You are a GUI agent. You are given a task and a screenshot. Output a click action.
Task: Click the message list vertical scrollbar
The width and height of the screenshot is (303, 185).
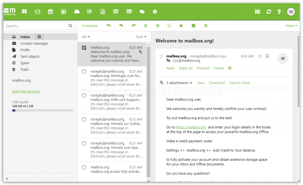click(x=149, y=112)
